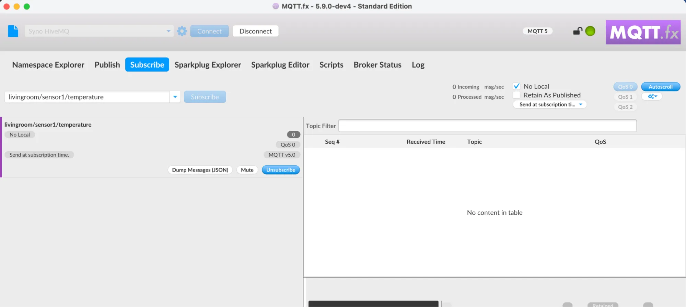This screenshot has width=686, height=307.
Task: Switch to the Publish tab
Action: [x=107, y=65]
